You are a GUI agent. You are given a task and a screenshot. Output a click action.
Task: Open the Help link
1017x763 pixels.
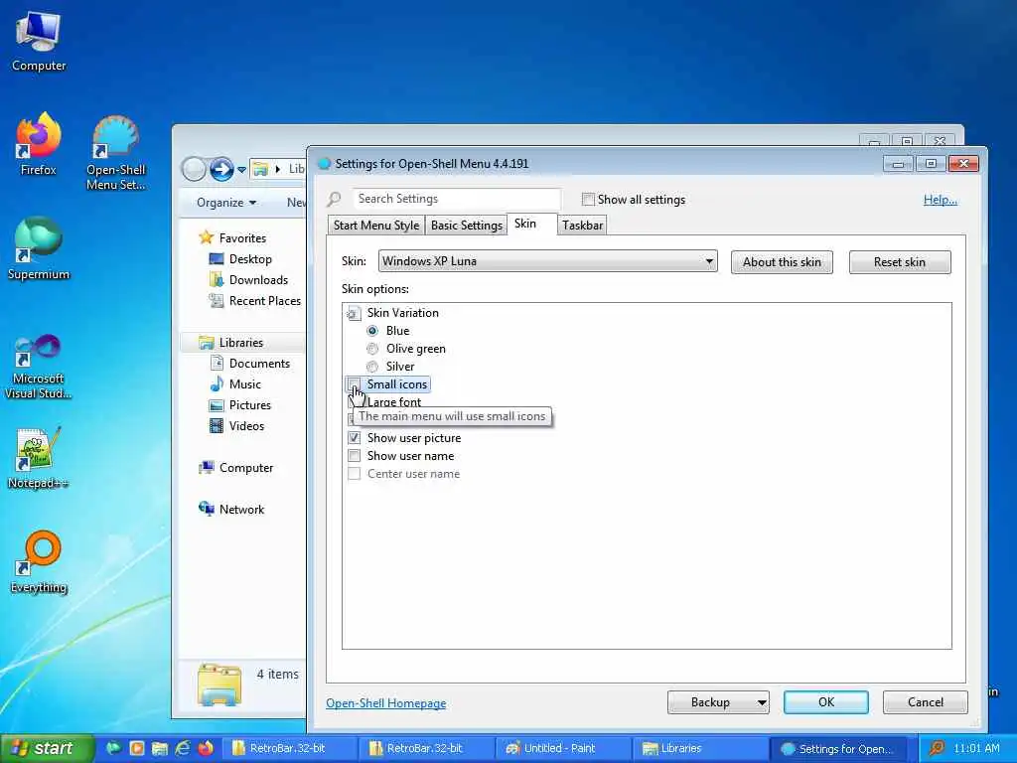(x=940, y=199)
